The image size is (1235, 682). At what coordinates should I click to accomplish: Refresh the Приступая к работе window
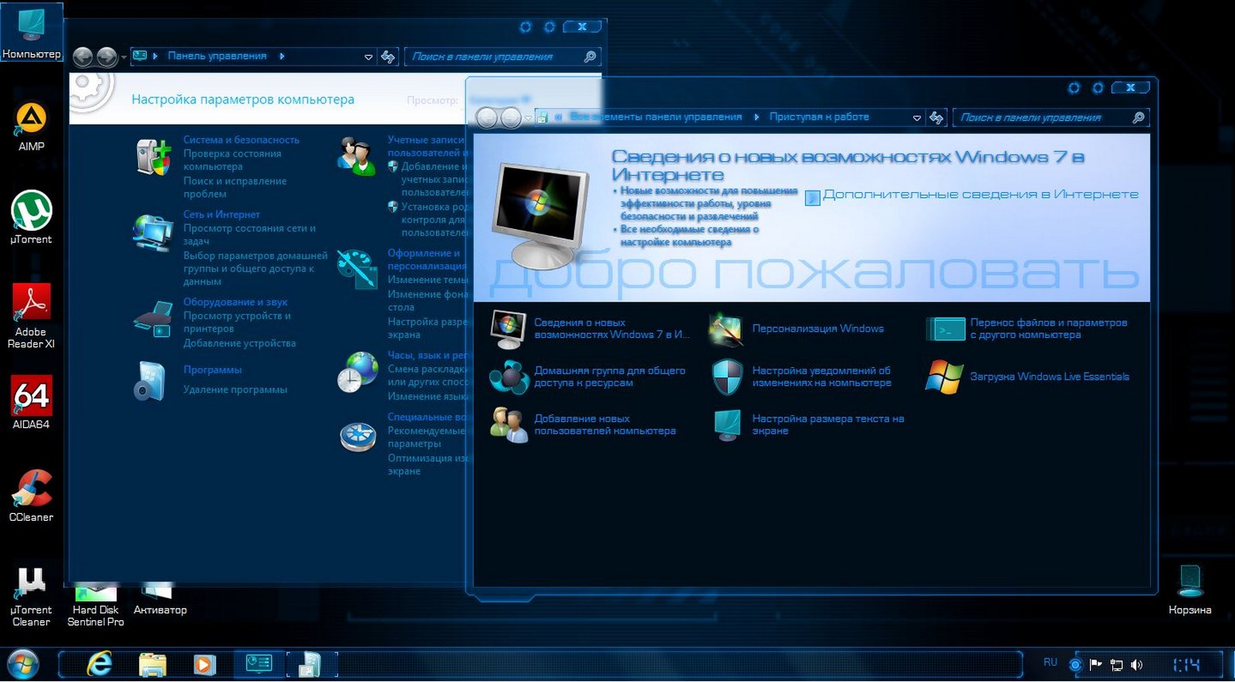(936, 117)
